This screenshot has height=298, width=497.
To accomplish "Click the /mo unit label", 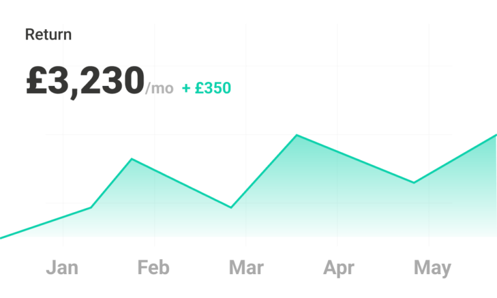I will (159, 89).
